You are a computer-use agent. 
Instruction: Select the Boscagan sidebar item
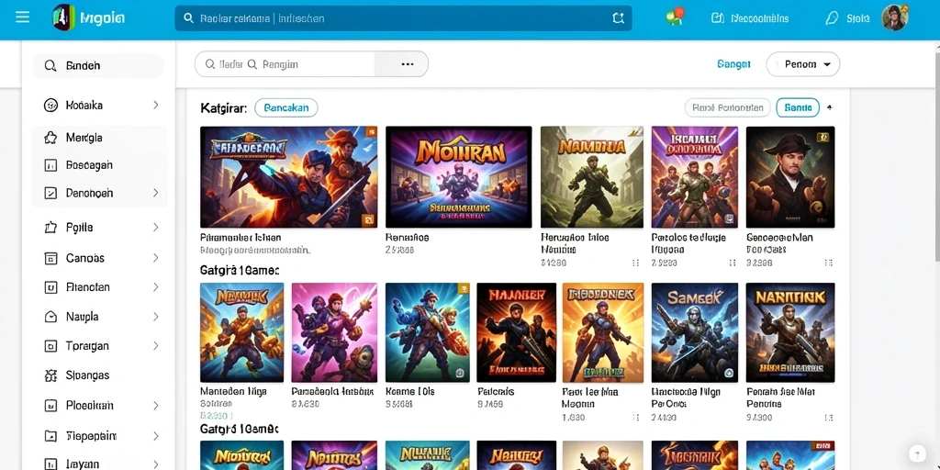[x=99, y=165]
